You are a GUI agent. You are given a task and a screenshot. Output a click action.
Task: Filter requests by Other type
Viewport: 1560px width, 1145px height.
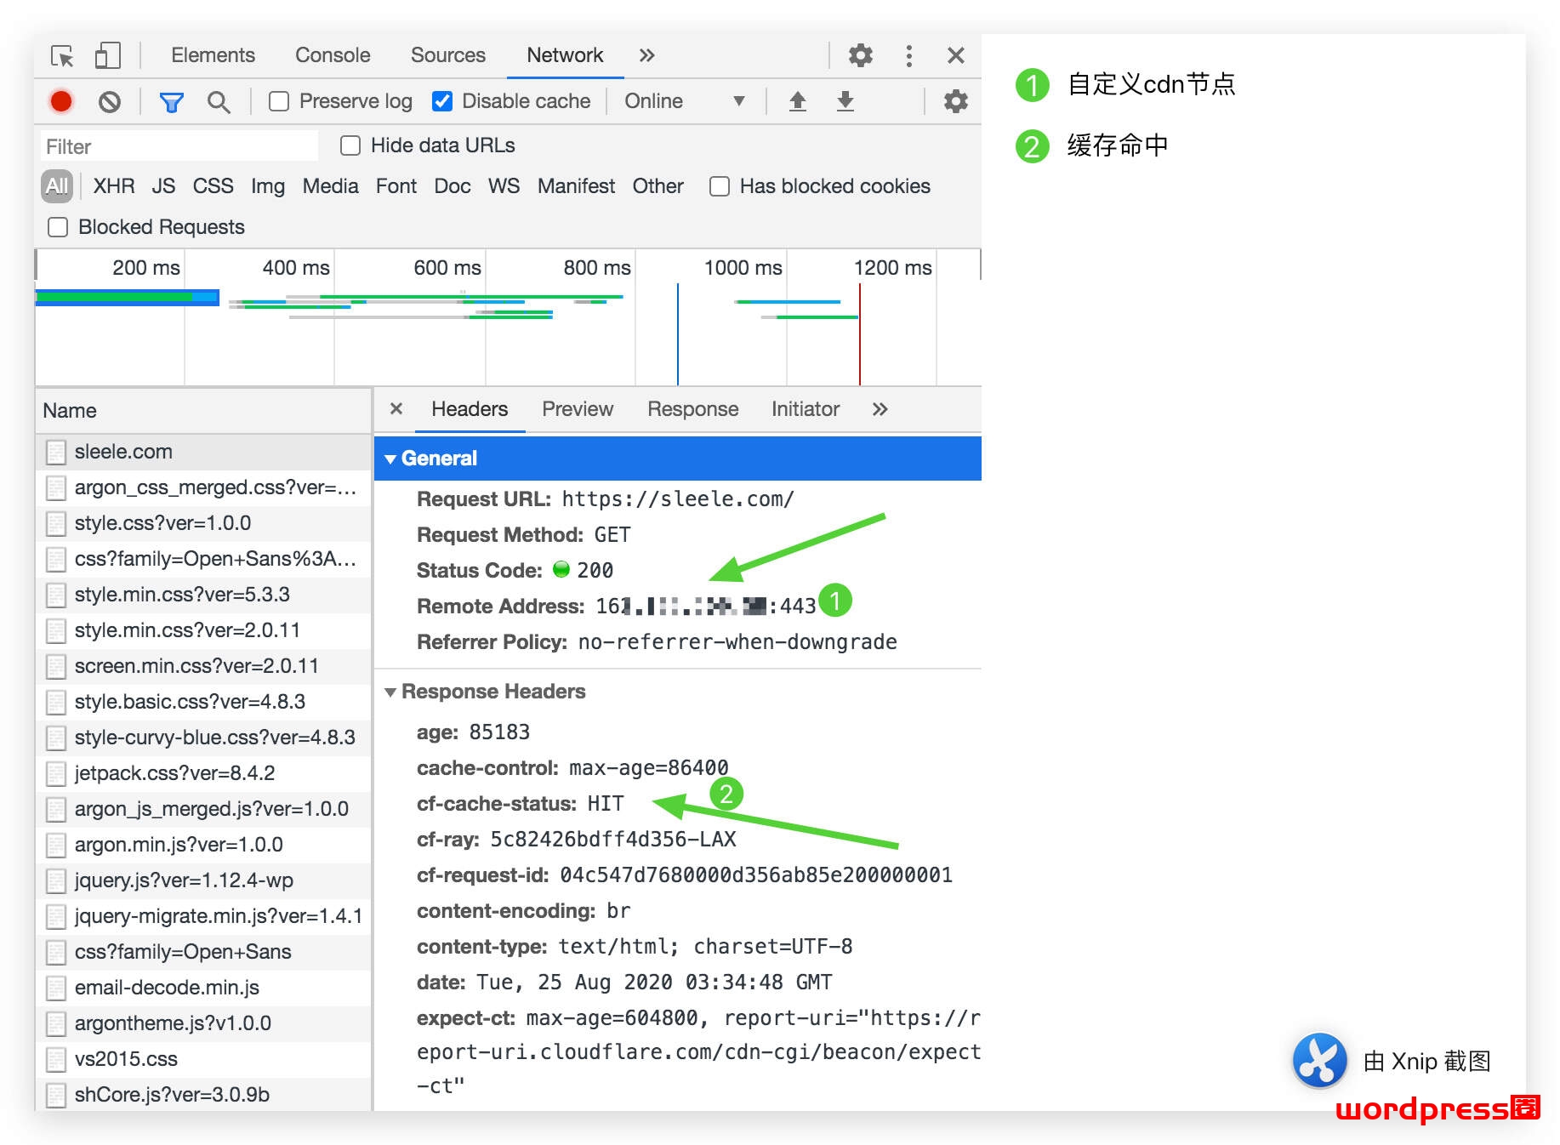pyautogui.click(x=658, y=186)
